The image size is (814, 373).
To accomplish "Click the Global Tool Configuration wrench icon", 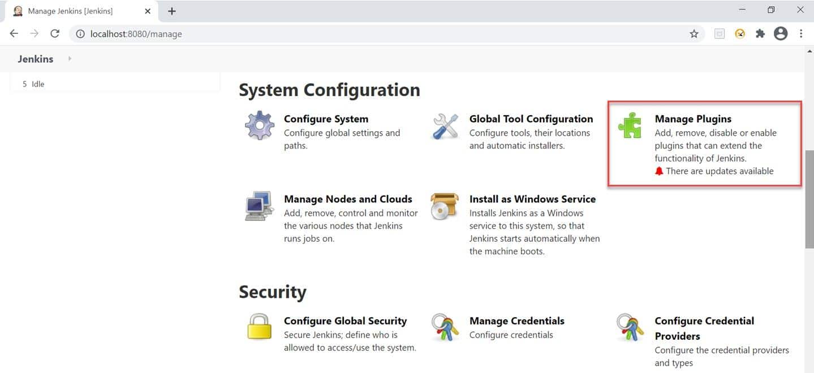I will point(445,125).
